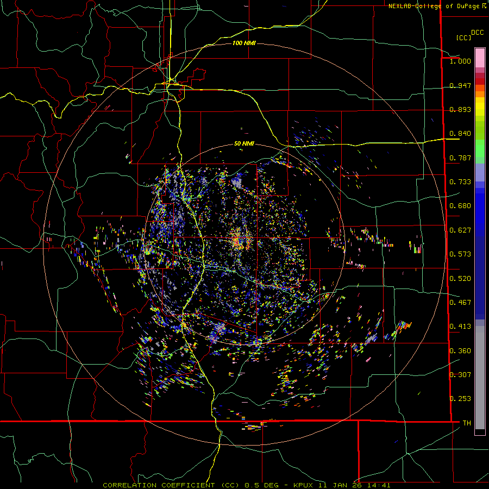
Task: Pick the pink top color bar segment
Action: point(480,58)
